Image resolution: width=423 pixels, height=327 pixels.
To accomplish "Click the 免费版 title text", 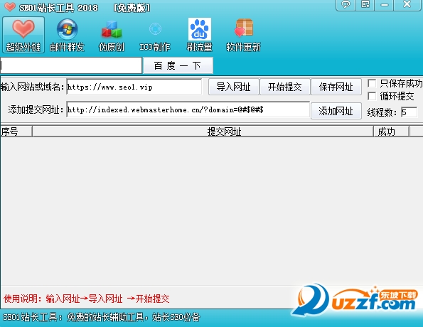I will (x=132, y=8).
